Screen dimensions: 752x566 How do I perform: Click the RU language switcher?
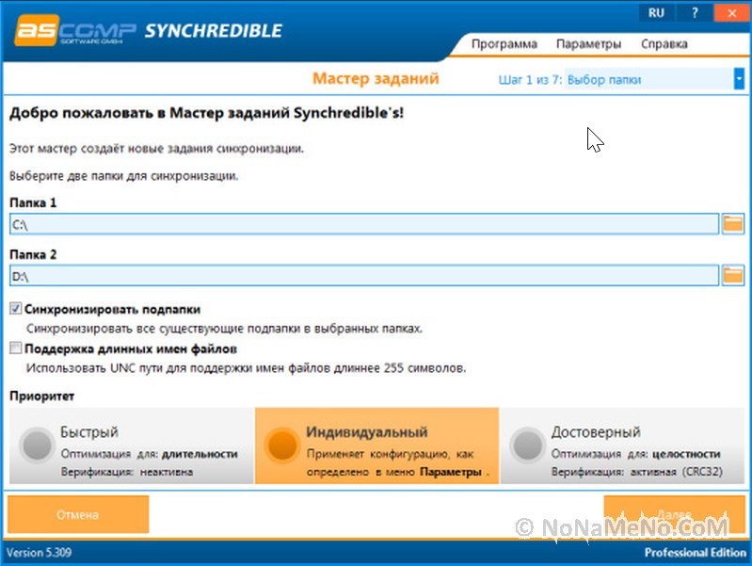click(x=657, y=12)
